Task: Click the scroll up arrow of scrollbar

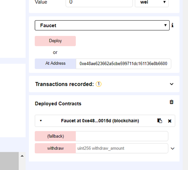Action: (x=22, y=156)
